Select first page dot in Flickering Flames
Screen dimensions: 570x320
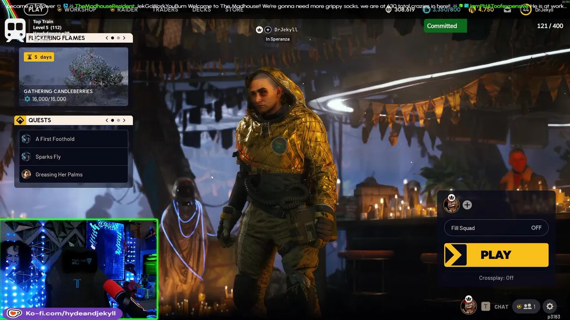point(113,38)
